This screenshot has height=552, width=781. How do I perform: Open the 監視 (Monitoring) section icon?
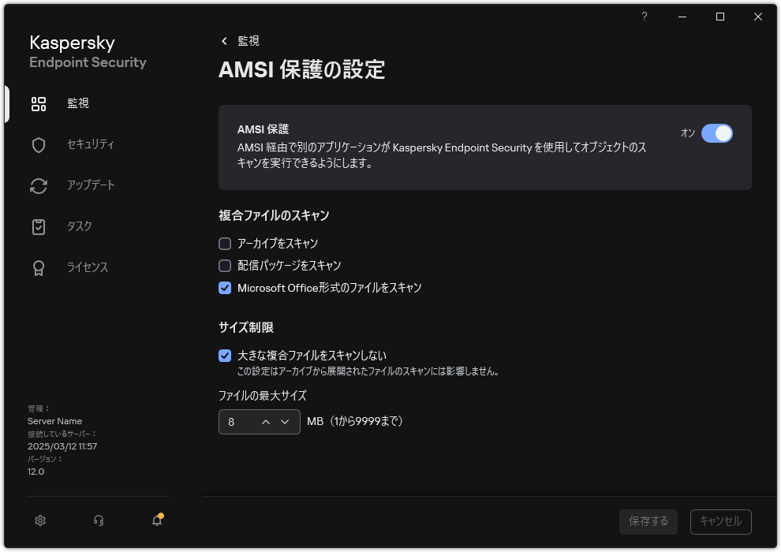(39, 103)
